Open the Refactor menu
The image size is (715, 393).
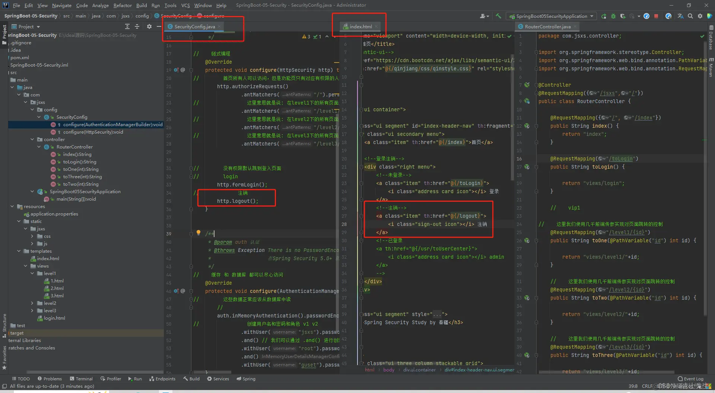tap(123, 5)
